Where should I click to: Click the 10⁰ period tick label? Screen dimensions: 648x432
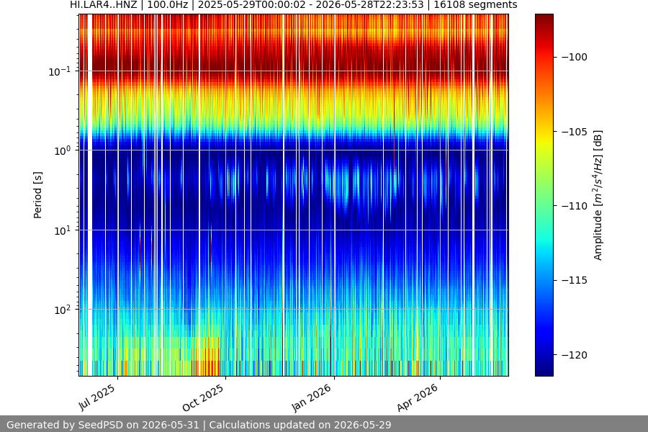click(63, 150)
